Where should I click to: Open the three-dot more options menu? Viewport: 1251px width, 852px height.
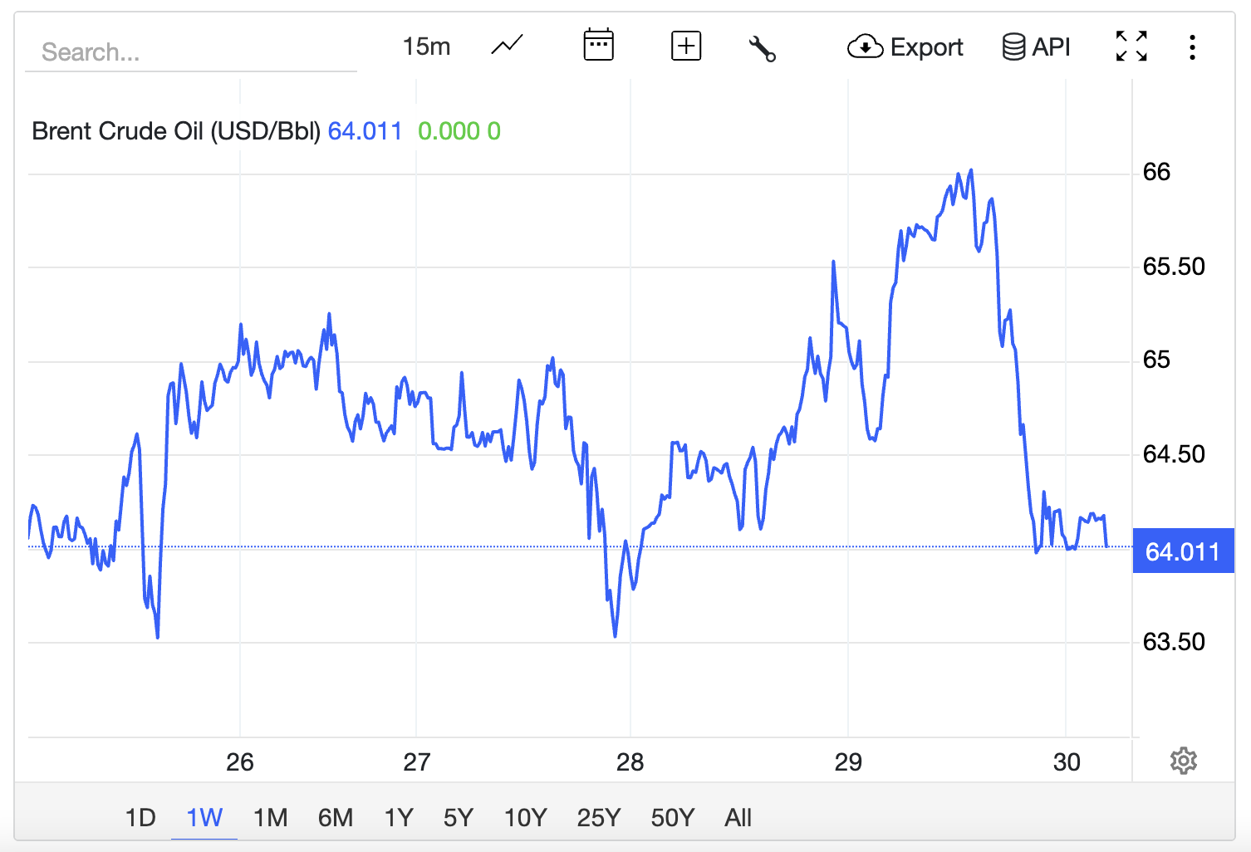click(x=1192, y=47)
